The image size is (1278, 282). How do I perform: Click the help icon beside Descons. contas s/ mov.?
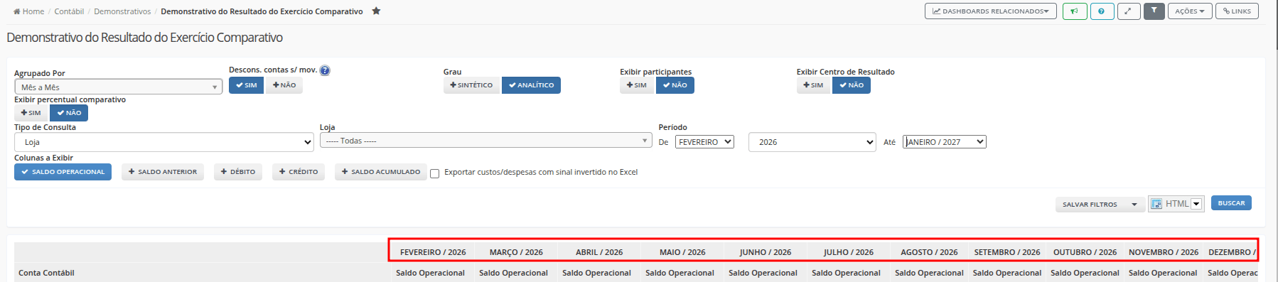pyautogui.click(x=325, y=70)
